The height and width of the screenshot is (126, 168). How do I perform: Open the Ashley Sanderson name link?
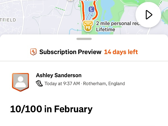click(59, 75)
